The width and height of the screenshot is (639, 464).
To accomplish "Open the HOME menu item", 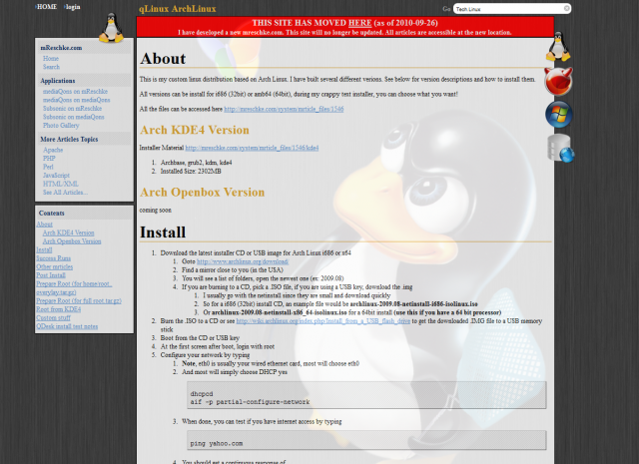I will (x=47, y=7).
